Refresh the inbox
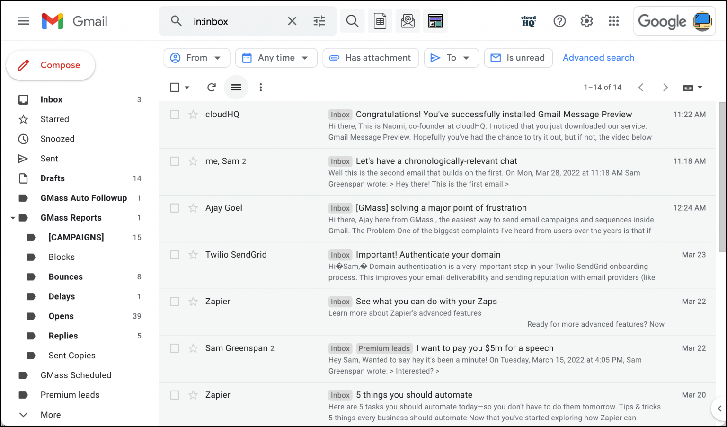The width and height of the screenshot is (727, 427). pyautogui.click(x=211, y=87)
